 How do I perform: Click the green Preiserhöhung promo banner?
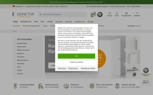(x=76, y=2)
